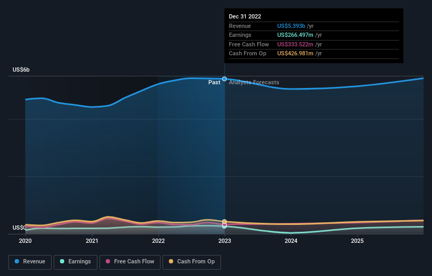Toggle the Revenue legend series

pyautogui.click(x=30, y=262)
